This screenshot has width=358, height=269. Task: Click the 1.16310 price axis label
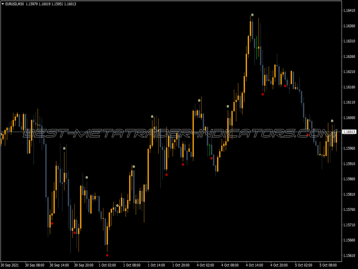point(349,41)
